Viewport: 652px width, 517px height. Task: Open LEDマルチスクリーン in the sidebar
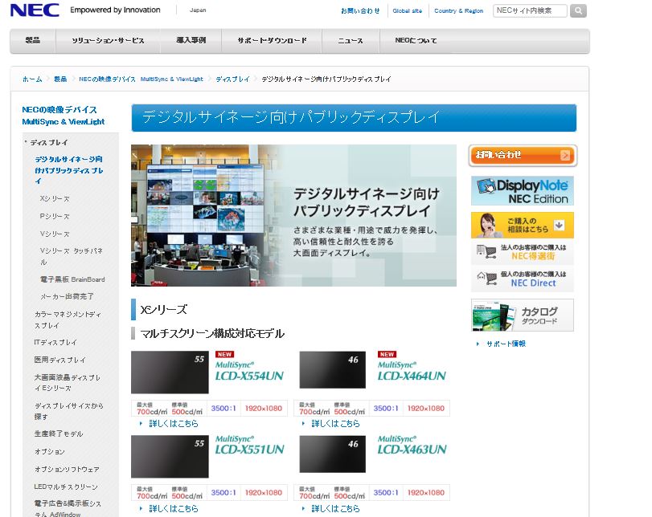click(66, 486)
